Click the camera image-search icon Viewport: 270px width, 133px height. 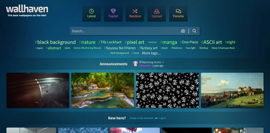pos(183,31)
